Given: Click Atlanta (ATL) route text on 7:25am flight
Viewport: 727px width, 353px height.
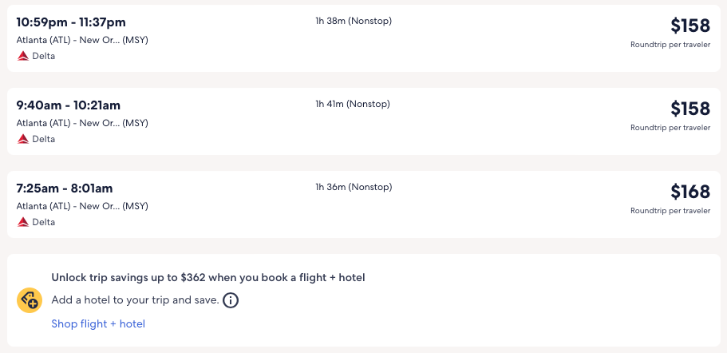Looking at the screenshot, I should pyautogui.click(x=82, y=206).
